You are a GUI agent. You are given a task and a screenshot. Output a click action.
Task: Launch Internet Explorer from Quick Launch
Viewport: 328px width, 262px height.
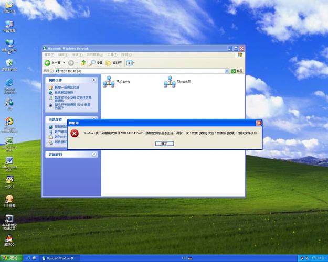[28, 258]
